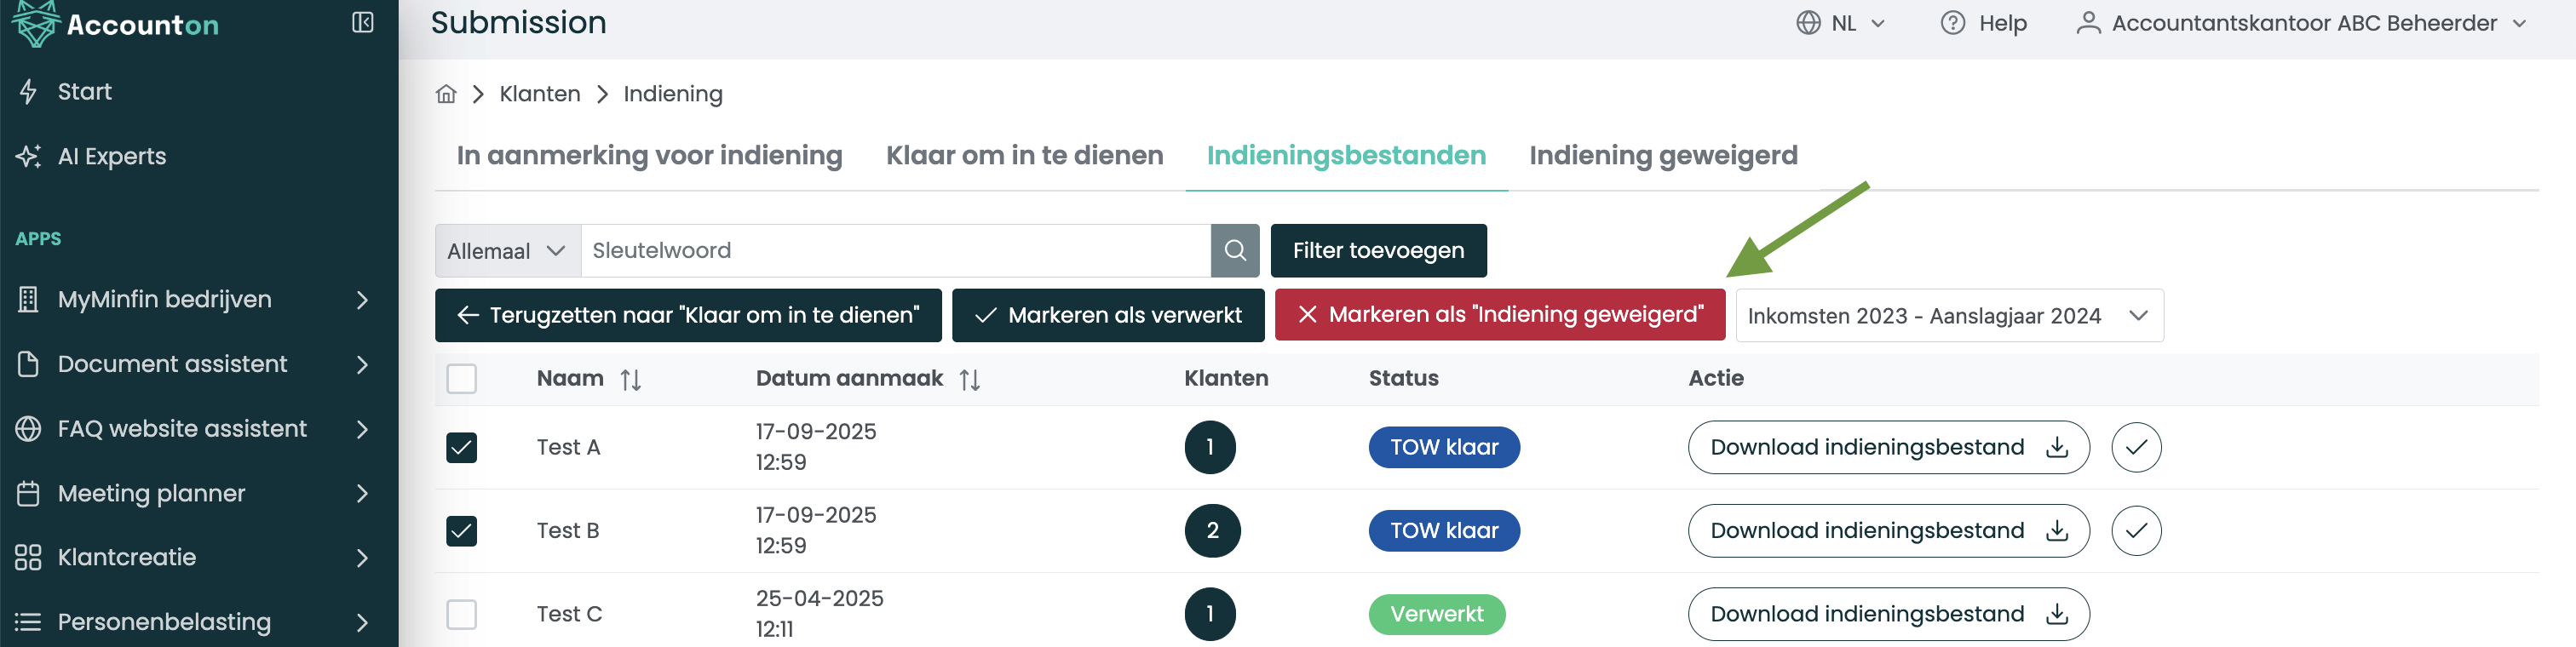Click Markeren als verwerkt button
The width and height of the screenshot is (2576, 647).
(x=1107, y=315)
